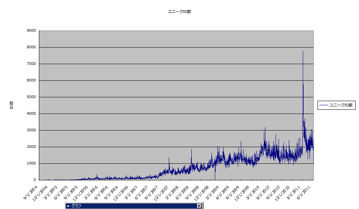Select the vertical axis title ID数

click(x=11, y=105)
